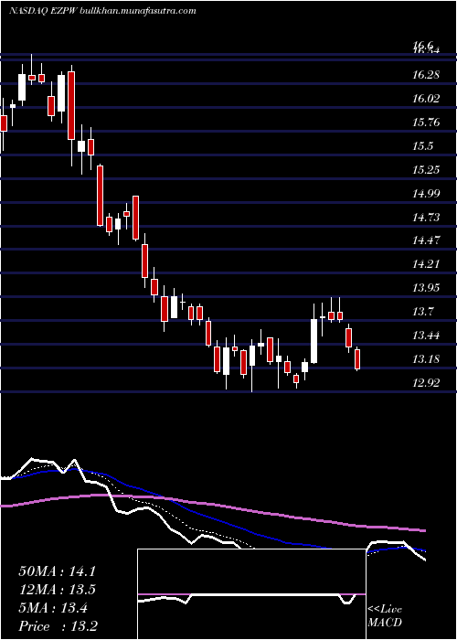The height and width of the screenshot is (640, 457).
Task: Click the 16.02 price axis label
Action: tap(426, 99)
